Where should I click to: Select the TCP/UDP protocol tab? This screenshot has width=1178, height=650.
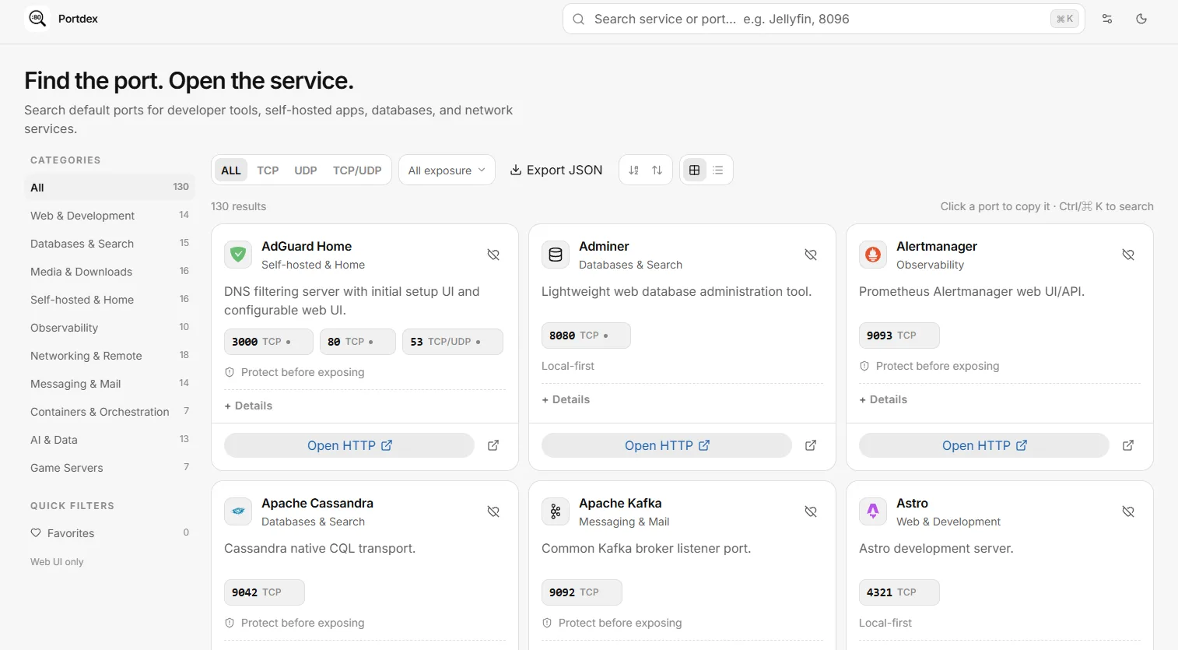tap(357, 170)
